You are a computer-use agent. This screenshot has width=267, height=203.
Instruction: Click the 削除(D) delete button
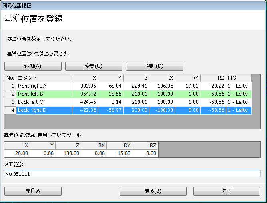tap(155, 66)
